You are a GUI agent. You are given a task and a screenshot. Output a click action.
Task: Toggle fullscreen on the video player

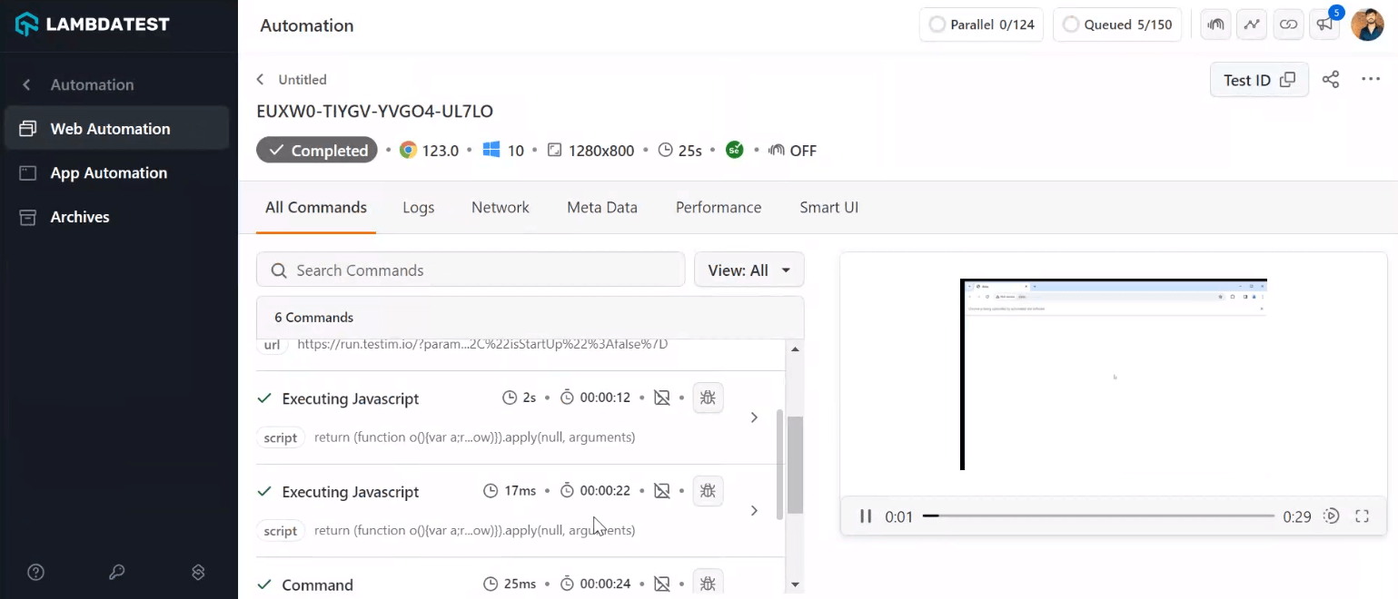(x=1362, y=516)
